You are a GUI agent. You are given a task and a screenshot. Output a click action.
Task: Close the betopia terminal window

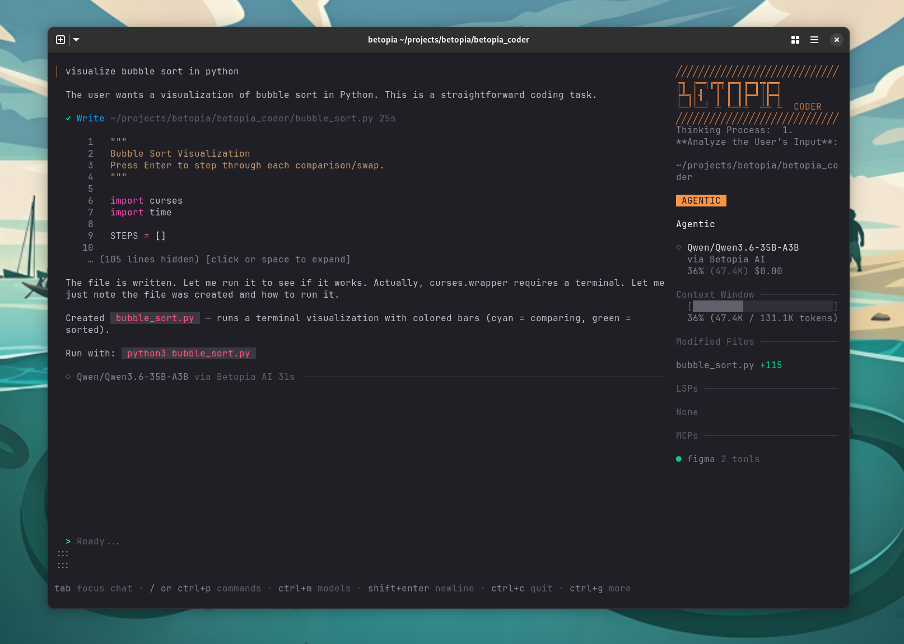pyautogui.click(x=836, y=40)
